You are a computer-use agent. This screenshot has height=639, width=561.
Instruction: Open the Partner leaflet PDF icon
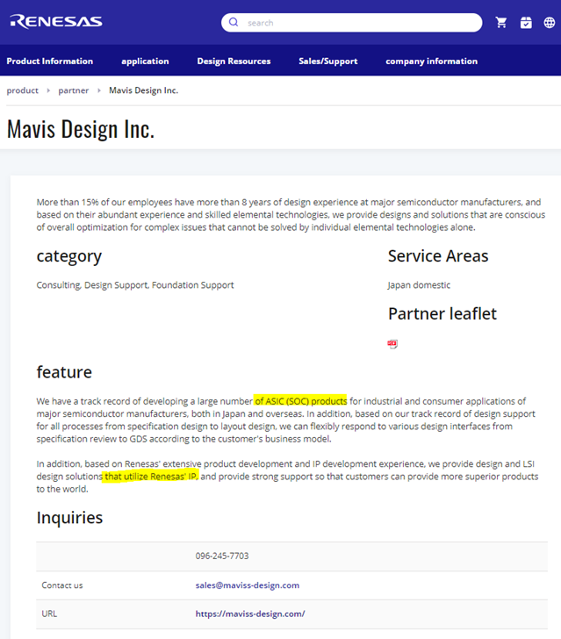[392, 344]
